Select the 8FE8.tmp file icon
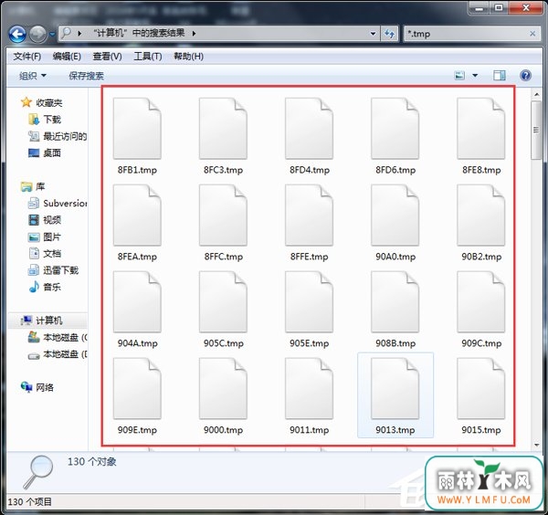548x515 pixels. pos(481,129)
